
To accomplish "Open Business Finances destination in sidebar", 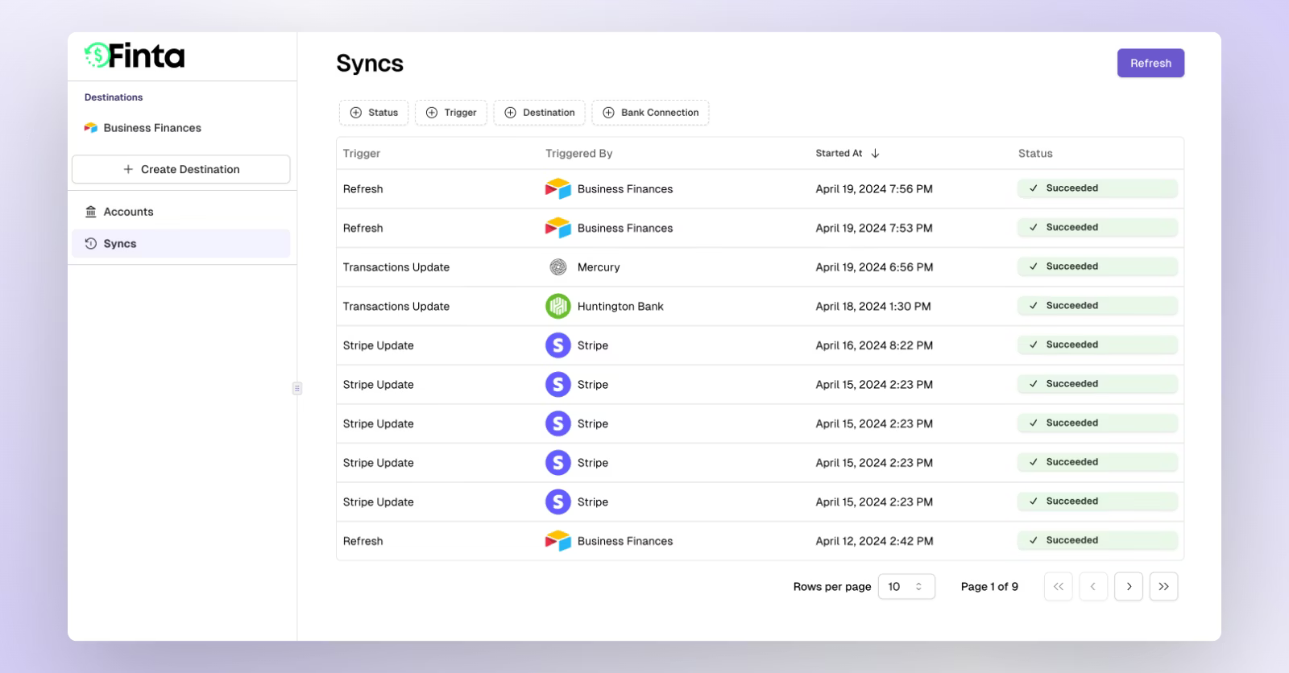I will click(x=151, y=128).
